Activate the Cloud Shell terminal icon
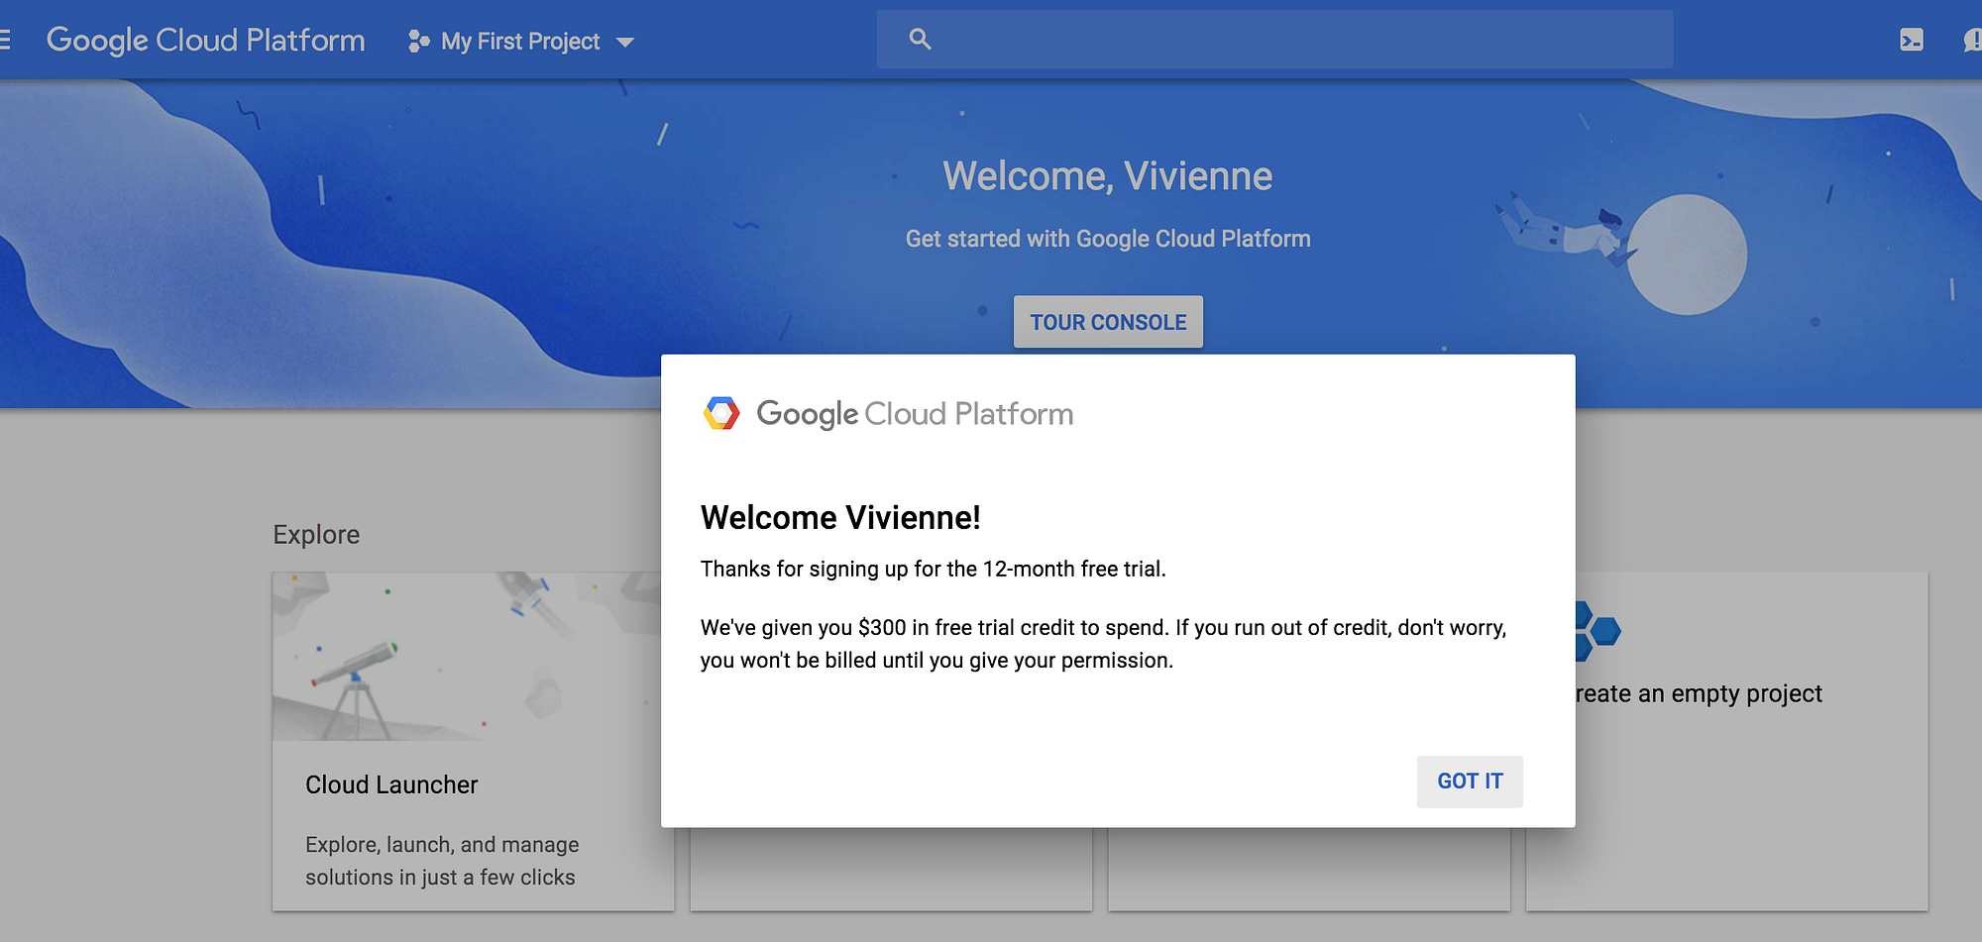Image resolution: width=1982 pixels, height=942 pixels. coord(1912,40)
